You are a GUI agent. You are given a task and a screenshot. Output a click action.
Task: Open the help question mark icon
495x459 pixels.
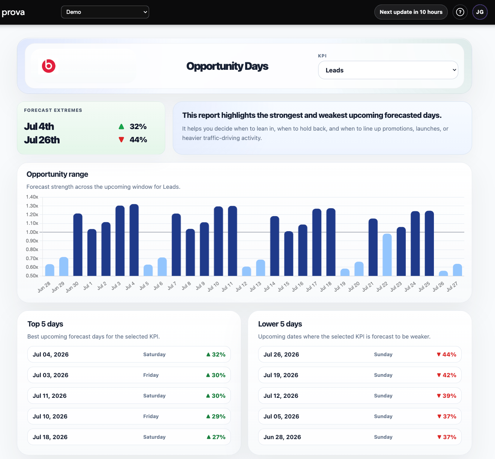[460, 12]
